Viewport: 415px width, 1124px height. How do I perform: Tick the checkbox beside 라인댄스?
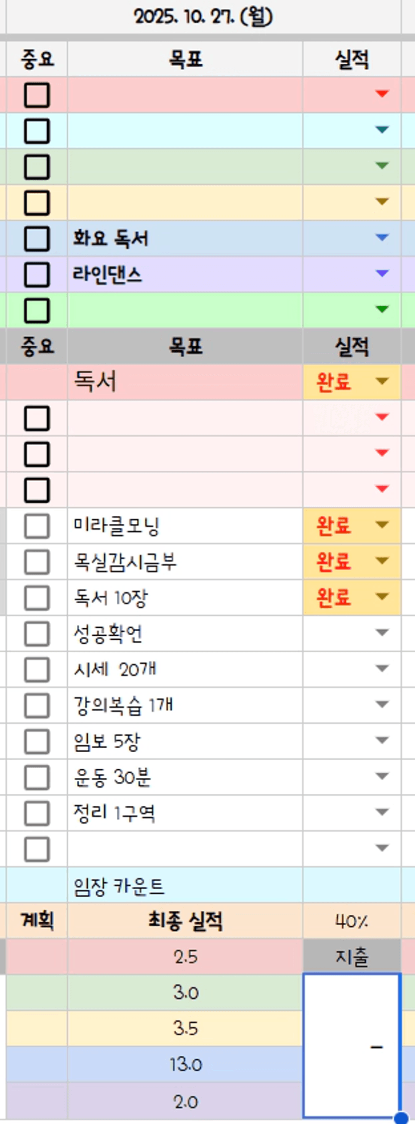pyautogui.click(x=37, y=274)
